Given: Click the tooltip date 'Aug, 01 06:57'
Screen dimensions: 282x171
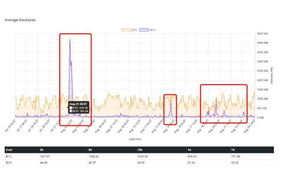Looking at the screenshot, I should [x=78, y=104].
